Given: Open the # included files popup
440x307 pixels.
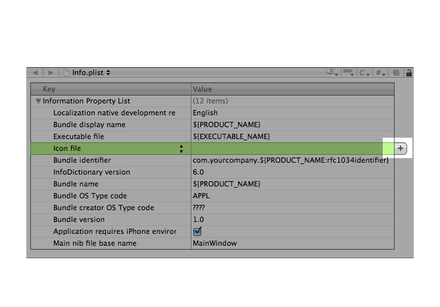Looking at the screenshot, I should (381, 73).
